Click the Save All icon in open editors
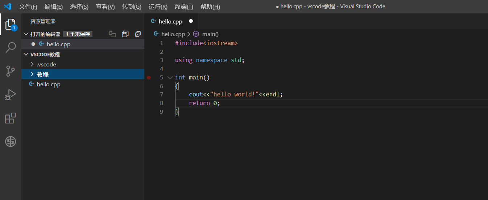Screen dimensions: 488x200 125,34
